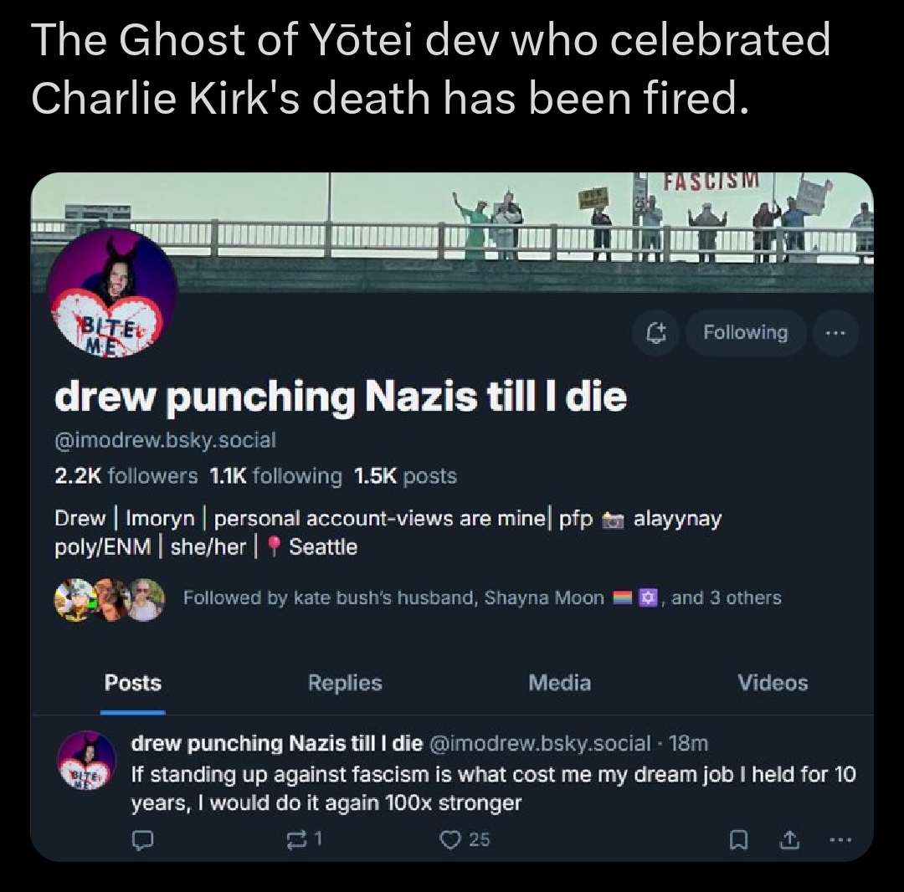
Task: Open the profile more options menu
Action: tap(835, 332)
